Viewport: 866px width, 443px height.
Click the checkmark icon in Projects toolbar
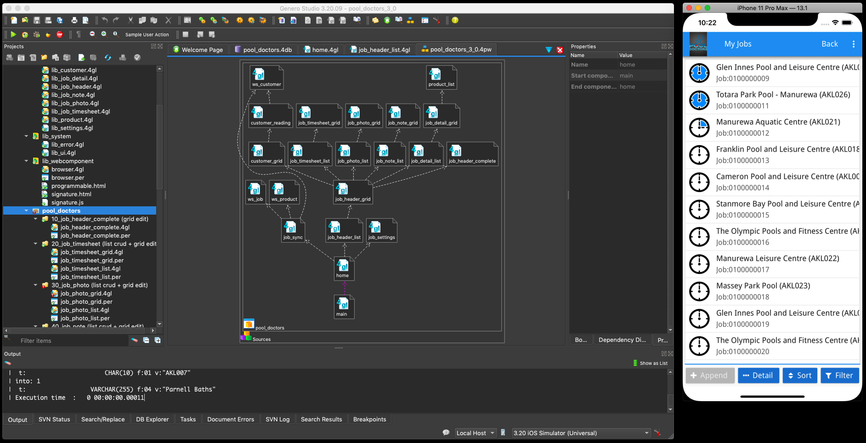137,57
